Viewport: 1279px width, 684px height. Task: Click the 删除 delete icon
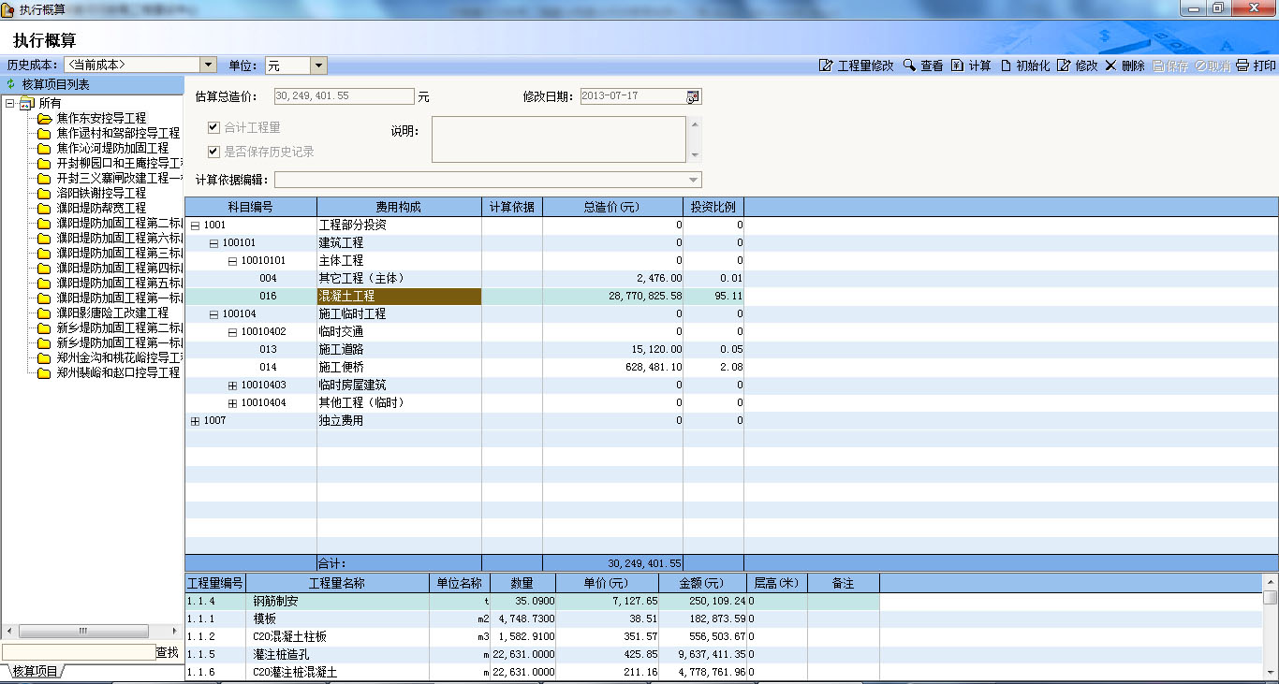(x=1110, y=65)
